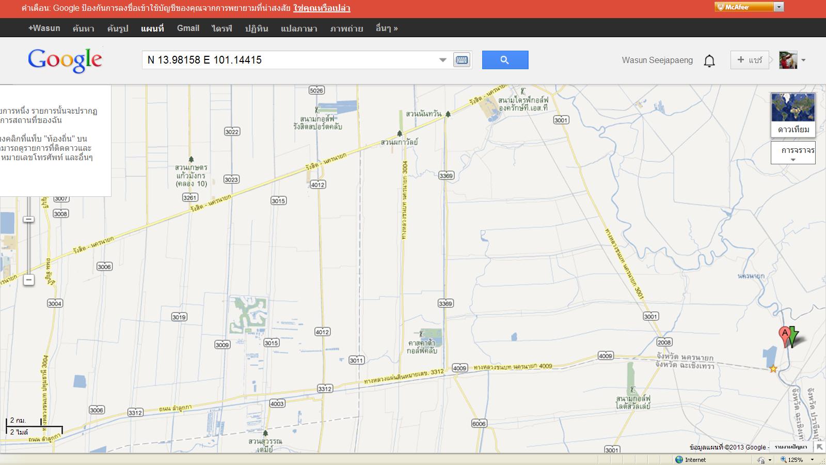Open the browser 125% zoom level menu
The height and width of the screenshot is (465, 826).
point(797,459)
